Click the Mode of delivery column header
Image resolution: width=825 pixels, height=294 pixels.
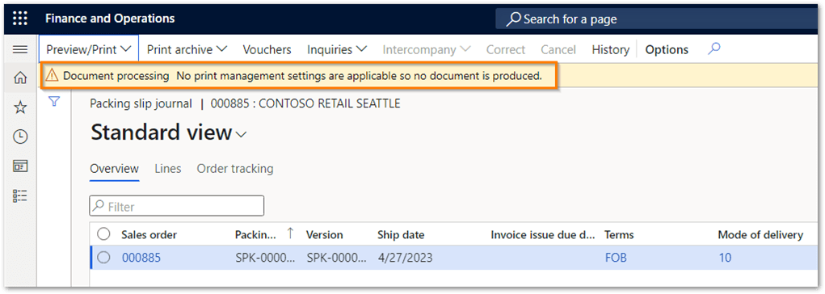pos(760,234)
